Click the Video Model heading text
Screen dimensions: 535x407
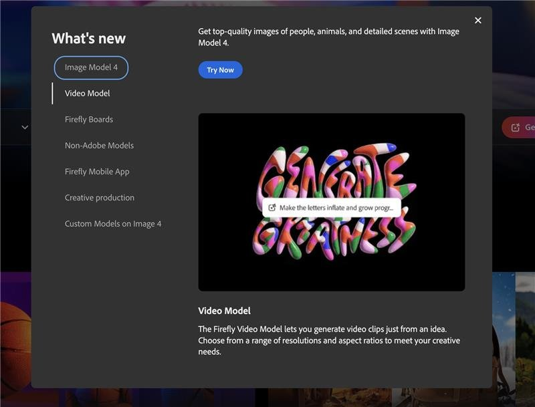pyautogui.click(x=224, y=311)
